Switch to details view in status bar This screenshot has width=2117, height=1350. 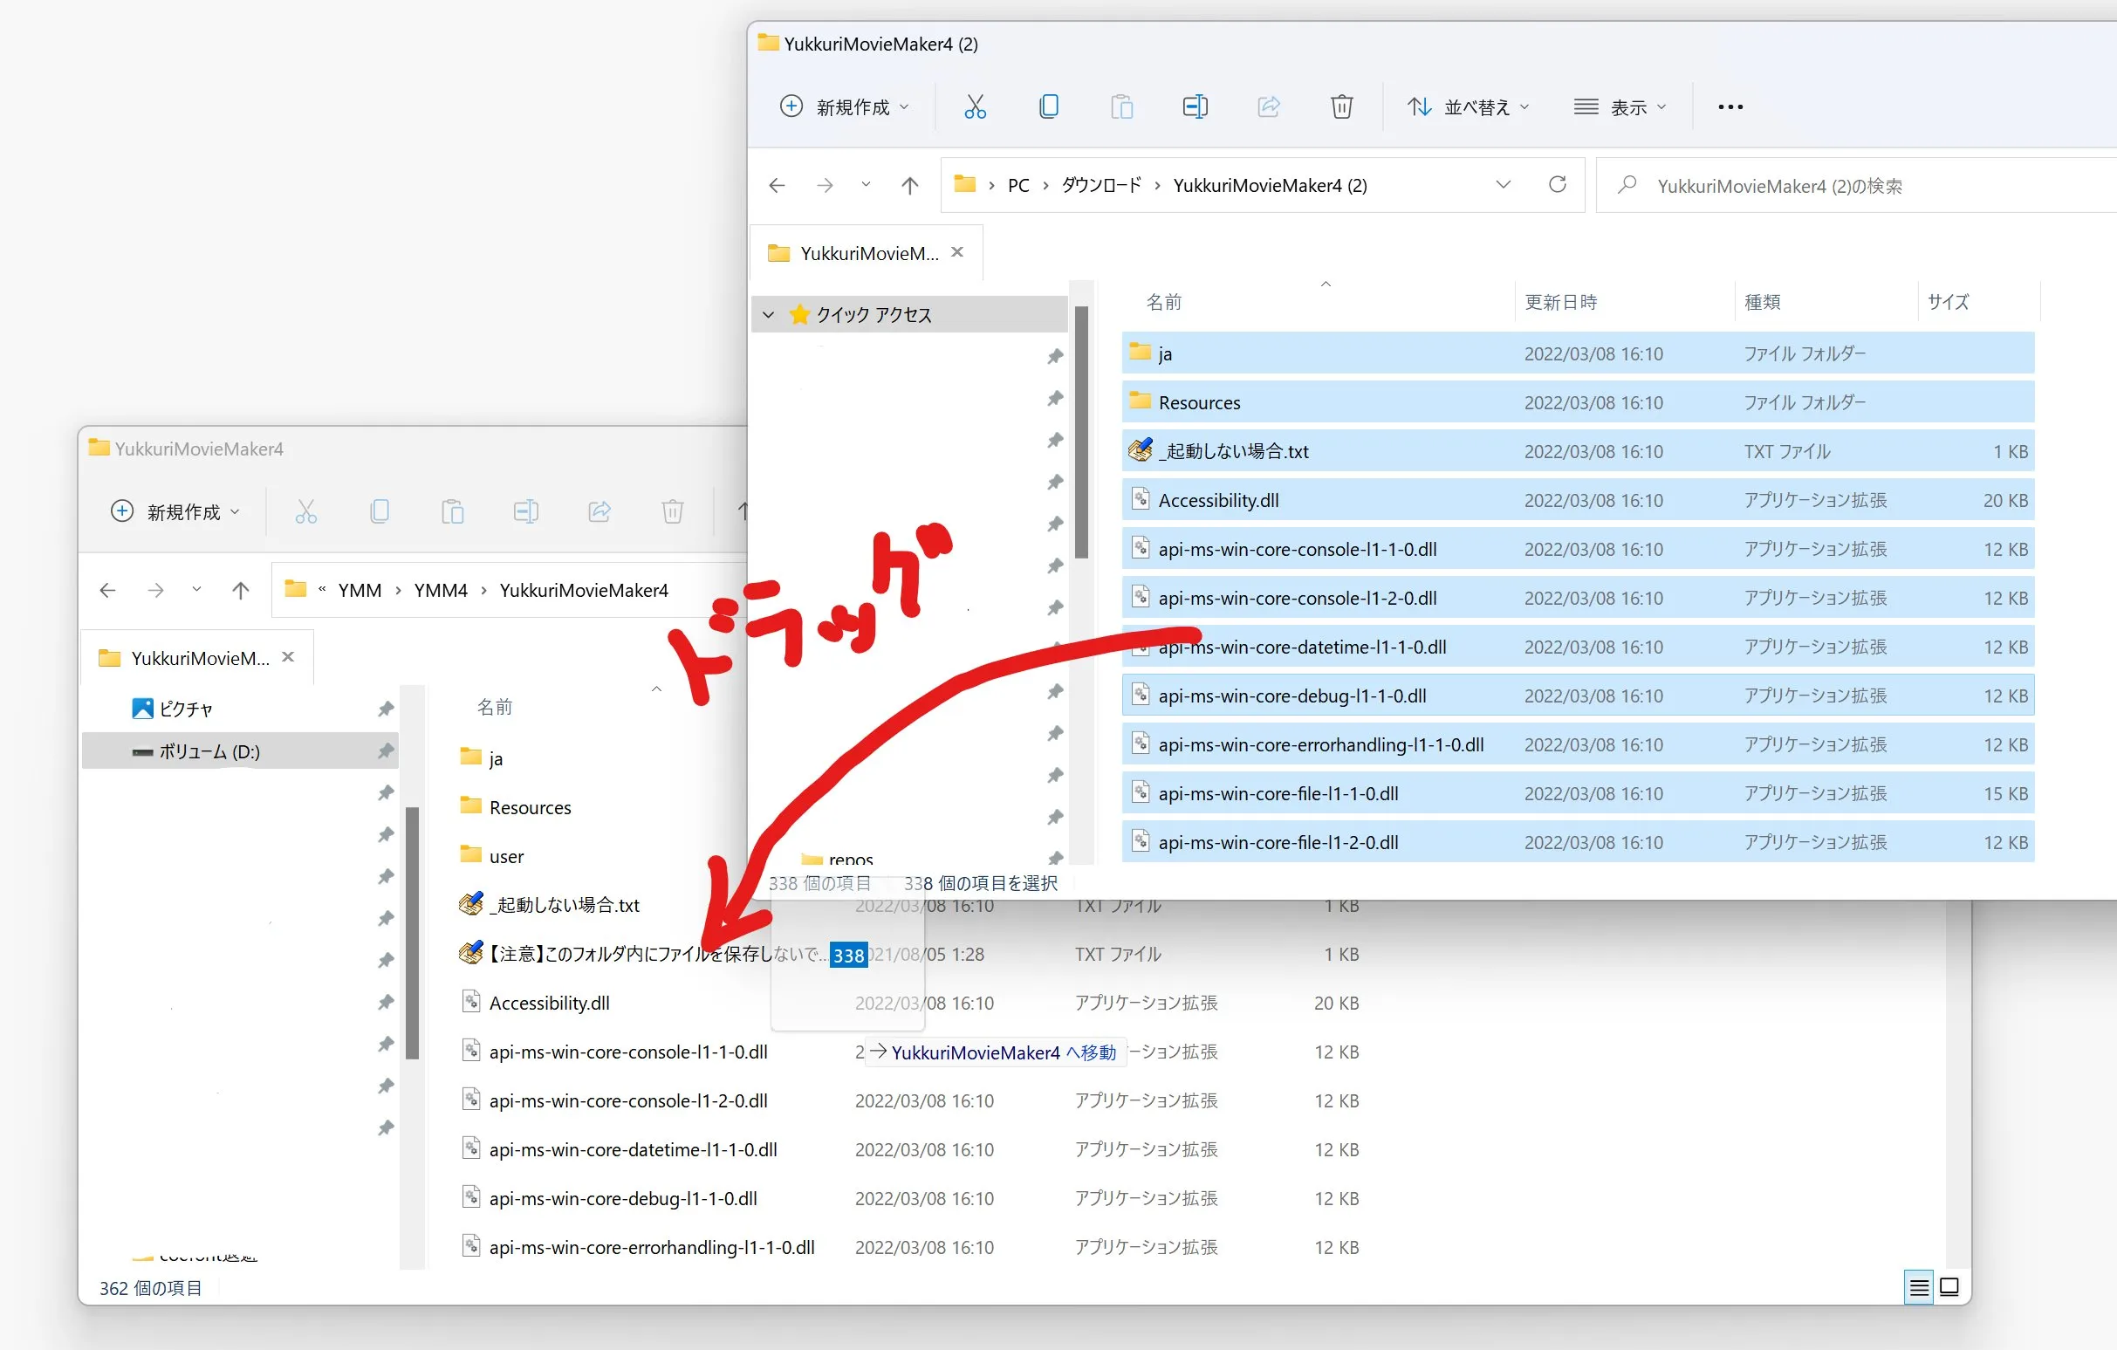[1919, 1287]
